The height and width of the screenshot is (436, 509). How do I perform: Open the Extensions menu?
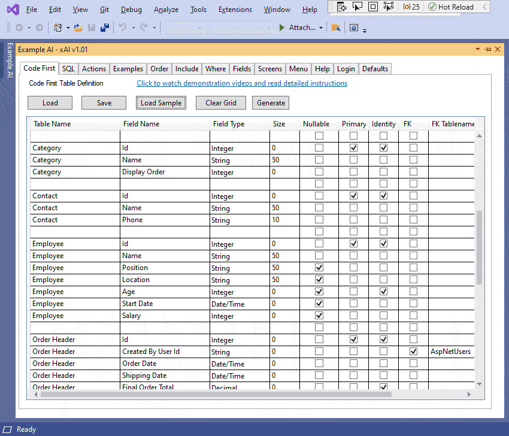235,10
